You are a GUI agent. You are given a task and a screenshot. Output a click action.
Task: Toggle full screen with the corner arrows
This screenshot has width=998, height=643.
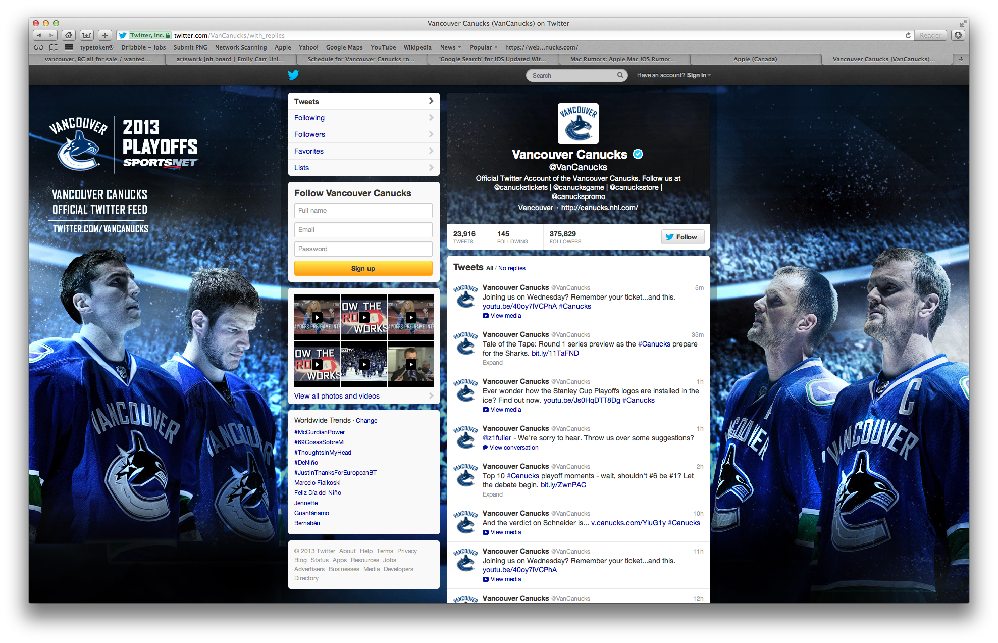(963, 23)
